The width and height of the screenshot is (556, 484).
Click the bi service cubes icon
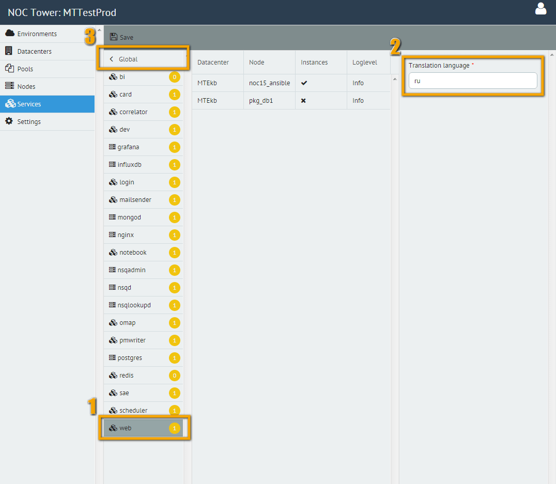[x=113, y=76]
